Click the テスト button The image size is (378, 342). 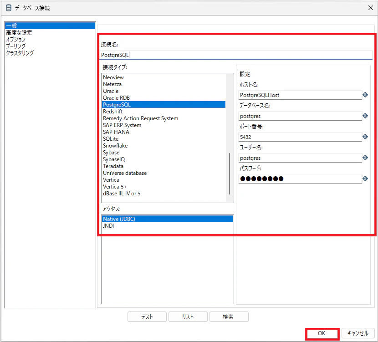147,316
